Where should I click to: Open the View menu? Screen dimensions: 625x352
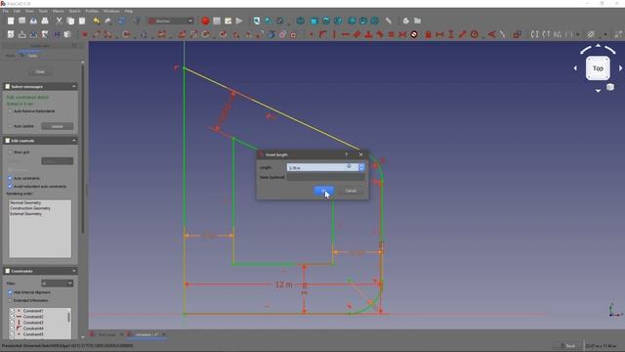click(x=29, y=11)
